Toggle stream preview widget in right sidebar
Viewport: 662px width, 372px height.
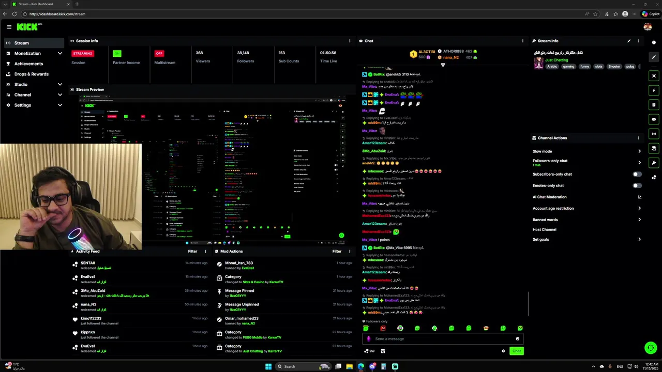click(x=654, y=76)
